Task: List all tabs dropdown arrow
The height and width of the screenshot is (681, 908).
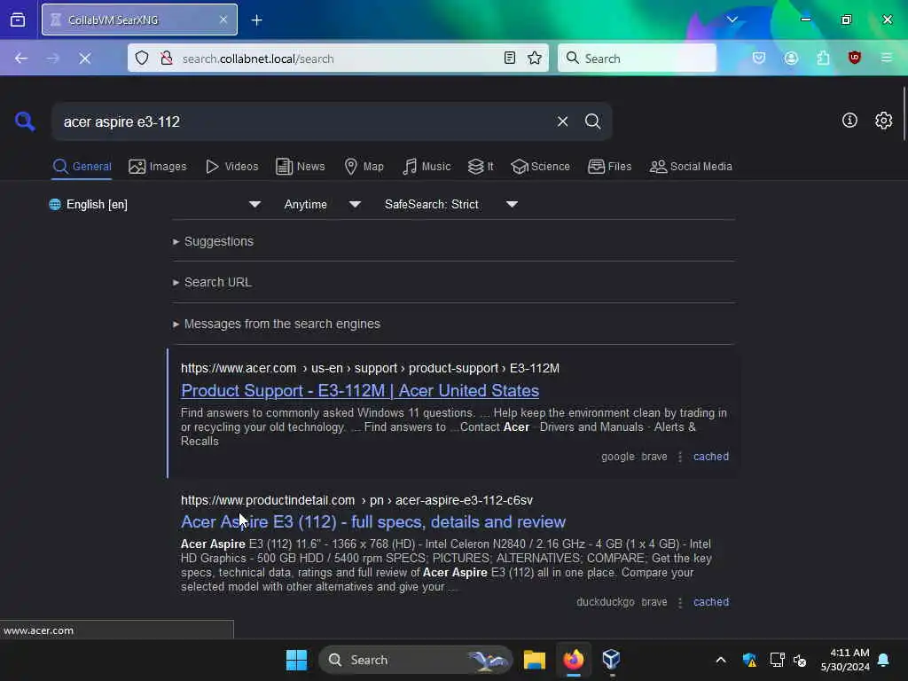Action: coord(732,20)
